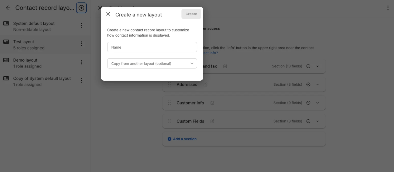394x172 pixels.
Task: Click the Test layout card icon
Action: (x=6, y=42)
